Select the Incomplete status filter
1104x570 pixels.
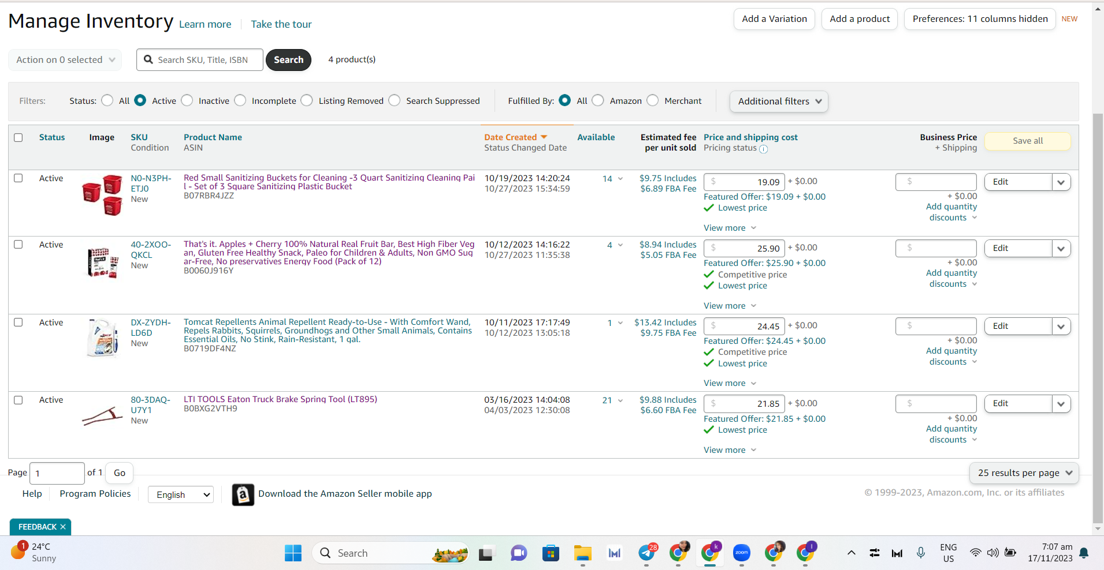(x=240, y=100)
